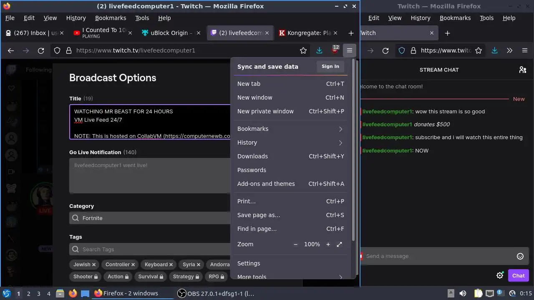Image resolution: width=534 pixels, height=300 pixels.
Task: Go back using the back arrow
Action: pos(11,50)
